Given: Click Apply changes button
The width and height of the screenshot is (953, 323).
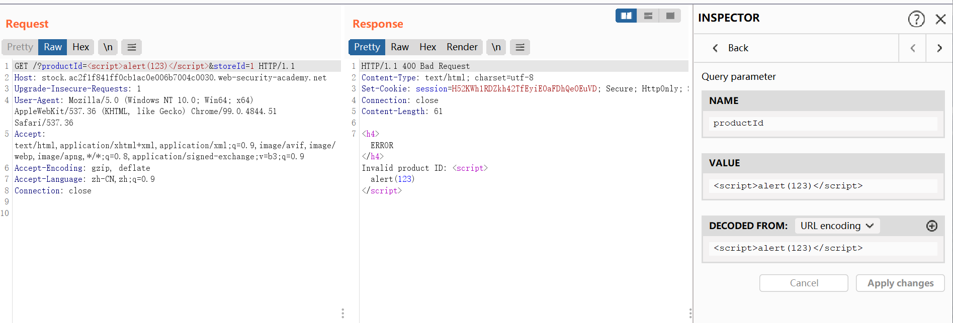Looking at the screenshot, I should pos(900,283).
